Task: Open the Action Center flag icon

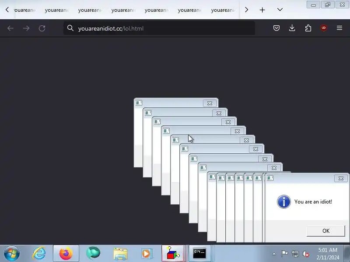Action: tap(284, 254)
